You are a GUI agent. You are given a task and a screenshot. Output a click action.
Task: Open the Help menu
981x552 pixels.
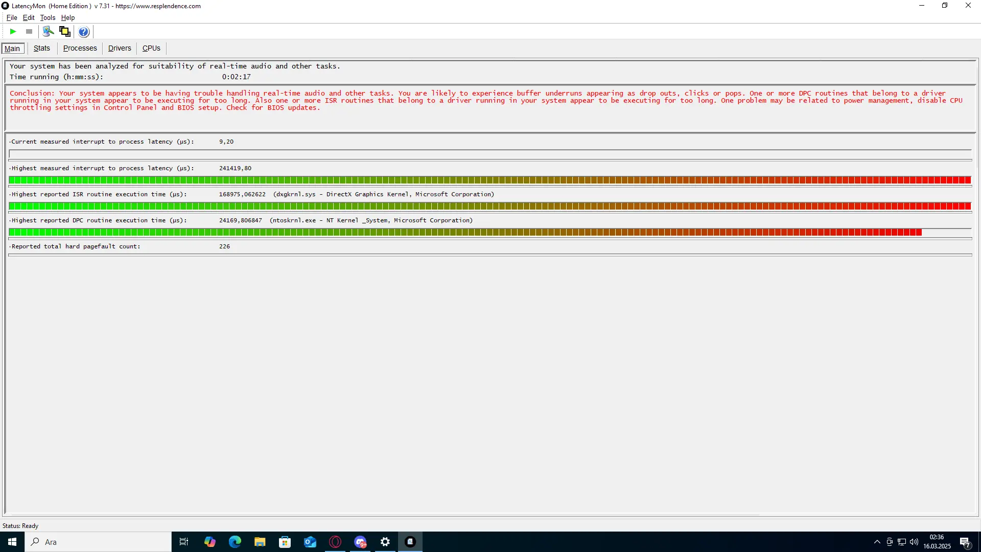pos(68,17)
